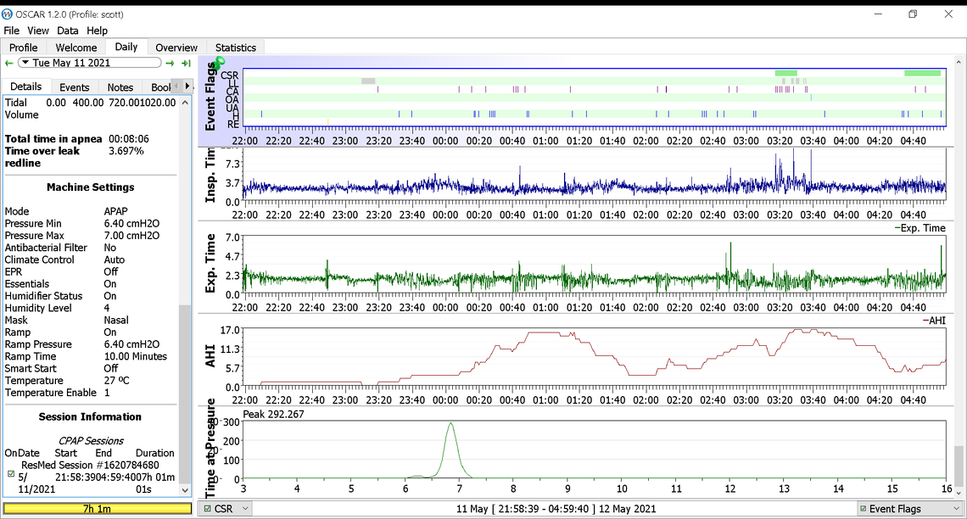Image resolution: width=967 pixels, height=519 pixels.
Task: Click the yellow 7h 1m session bar
Action: pyautogui.click(x=97, y=509)
